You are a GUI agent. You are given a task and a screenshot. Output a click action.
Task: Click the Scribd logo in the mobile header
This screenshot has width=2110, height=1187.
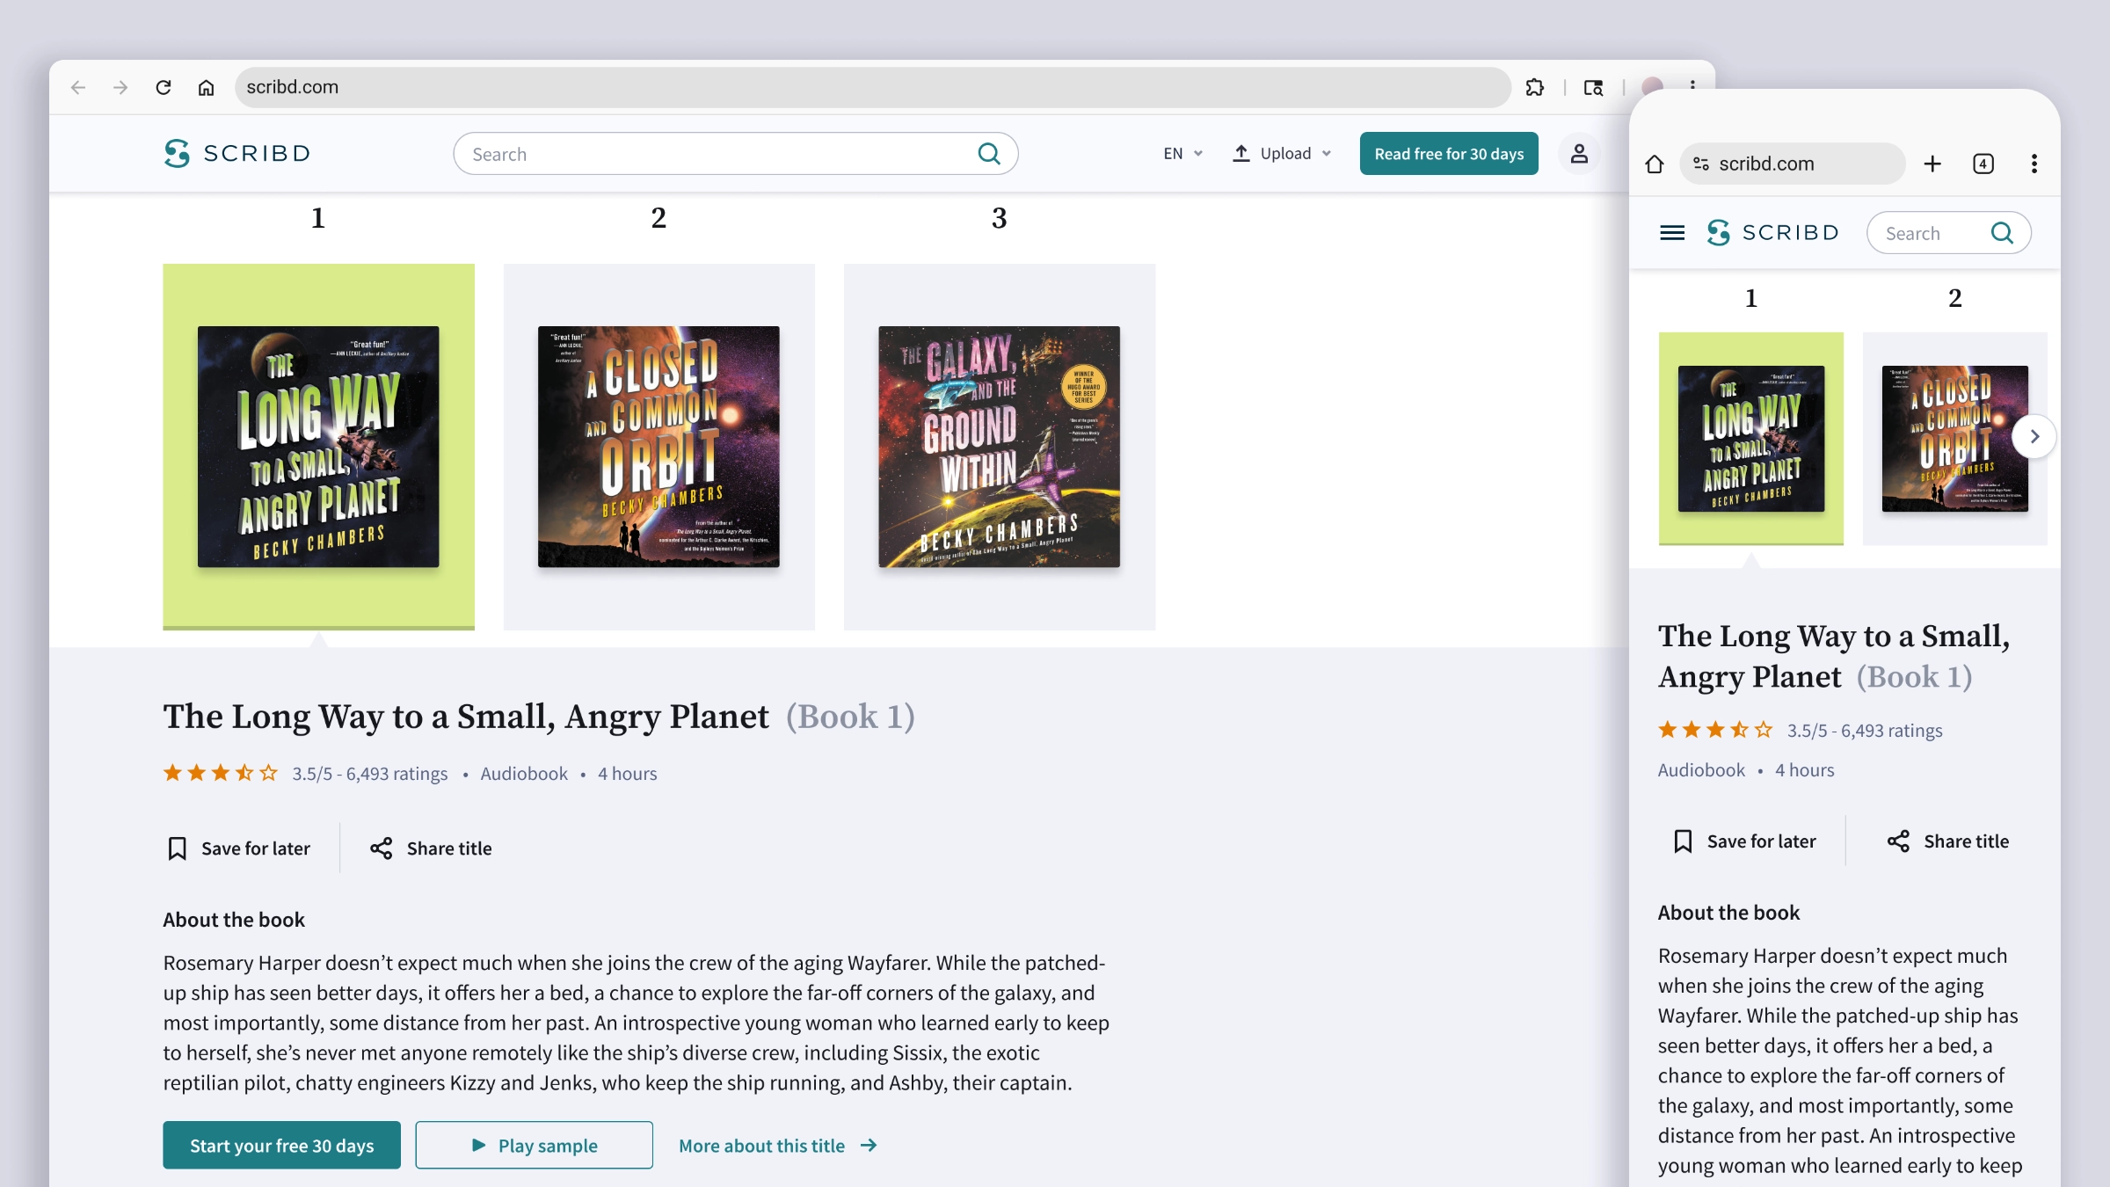pos(1772,233)
